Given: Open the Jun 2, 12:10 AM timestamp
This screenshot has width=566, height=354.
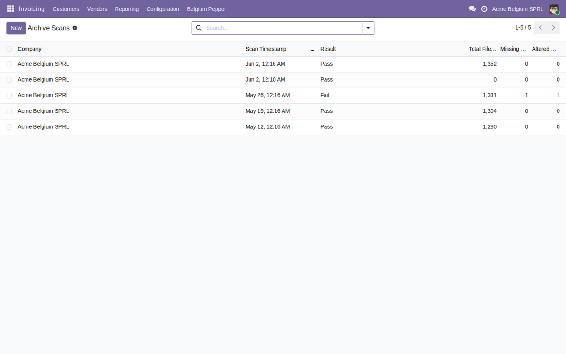Looking at the screenshot, I should pos(265,80).
